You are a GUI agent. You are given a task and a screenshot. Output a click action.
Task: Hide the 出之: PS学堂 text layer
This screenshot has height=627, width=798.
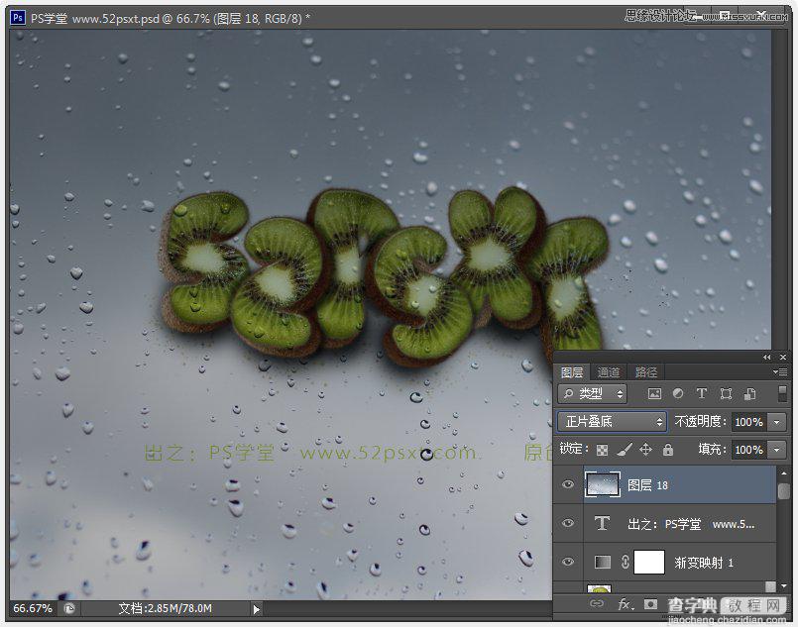click(x=568, y=523)
